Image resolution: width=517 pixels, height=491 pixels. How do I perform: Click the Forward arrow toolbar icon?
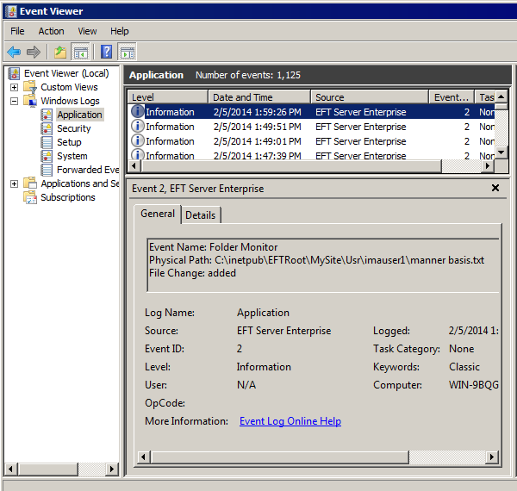[33, 52]
